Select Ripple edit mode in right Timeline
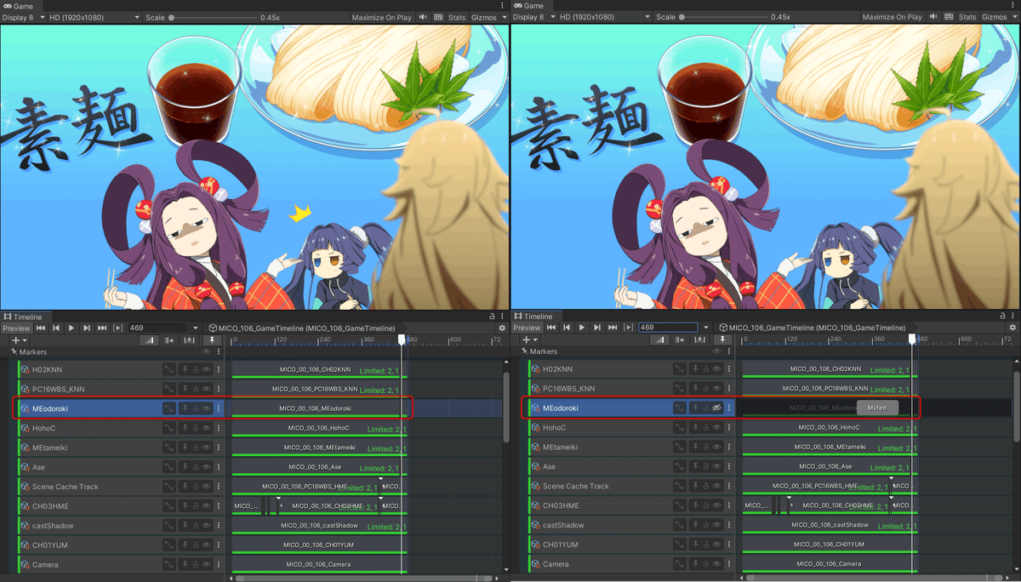The image size is (1021, 582). (680, 340)
